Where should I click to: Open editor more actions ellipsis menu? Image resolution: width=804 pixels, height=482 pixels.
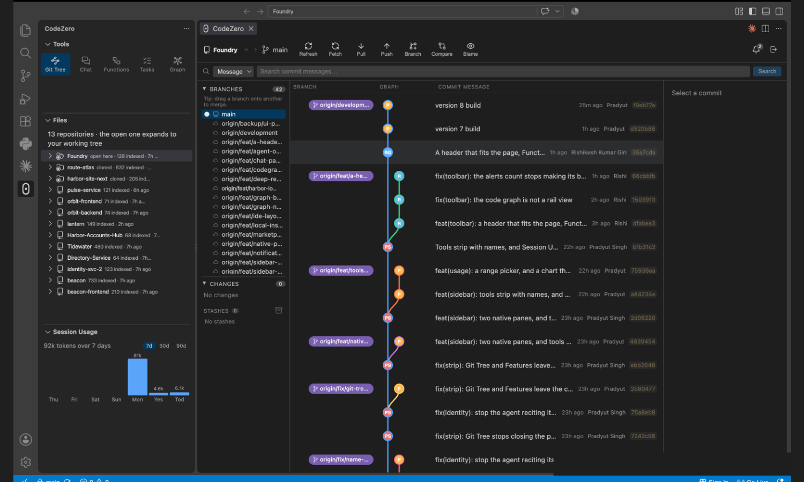(779, 28)
